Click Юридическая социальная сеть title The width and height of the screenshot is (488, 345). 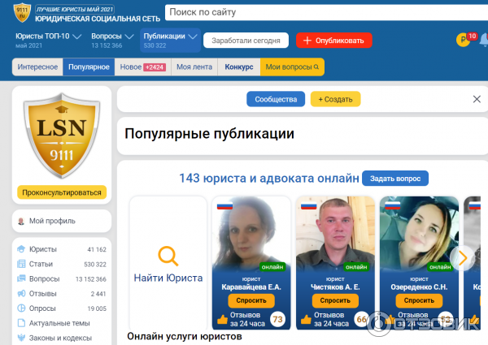tap(98, 19)
